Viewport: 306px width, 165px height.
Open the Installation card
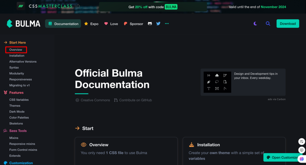(234, 151)
